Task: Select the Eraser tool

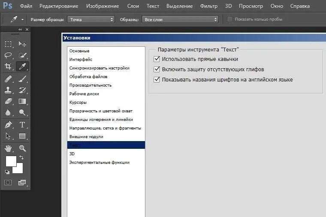Action: [8, 101]
